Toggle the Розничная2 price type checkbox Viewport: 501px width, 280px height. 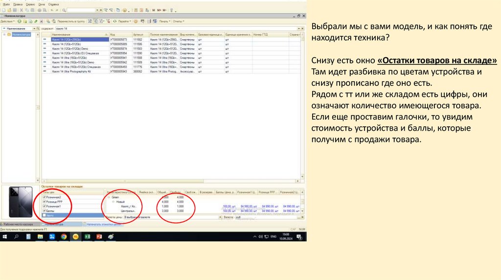44,197
